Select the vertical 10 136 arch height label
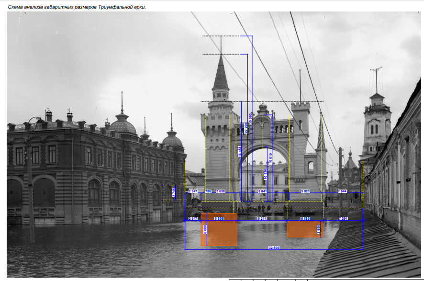The image size is (424, 281). pos(266,174)
